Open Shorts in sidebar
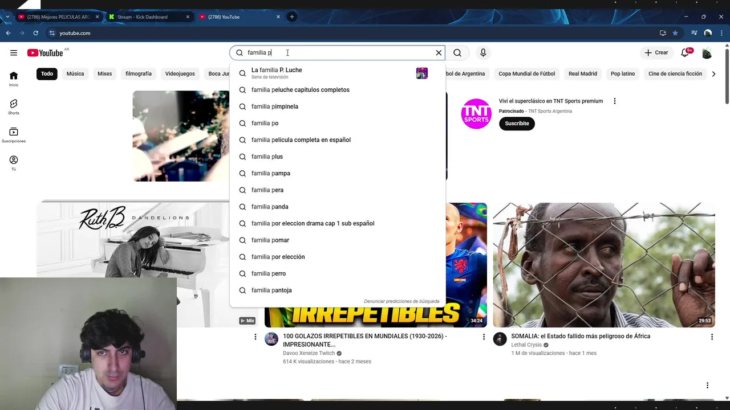This screenshot has width=730, height=410. [14, 106]
